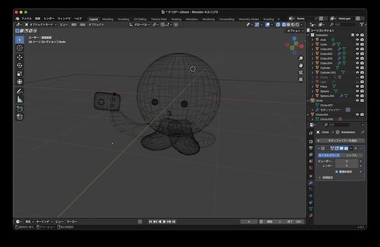
Task: Open the Physics properties tab icon
Action: pos(311,195)
